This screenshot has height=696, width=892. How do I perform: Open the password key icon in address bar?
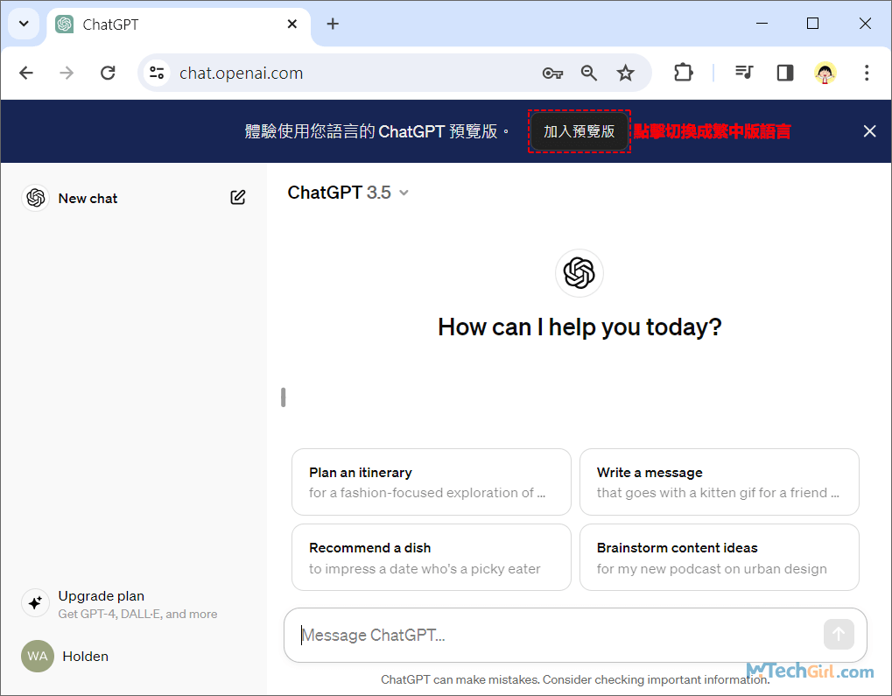click(552, 73)
